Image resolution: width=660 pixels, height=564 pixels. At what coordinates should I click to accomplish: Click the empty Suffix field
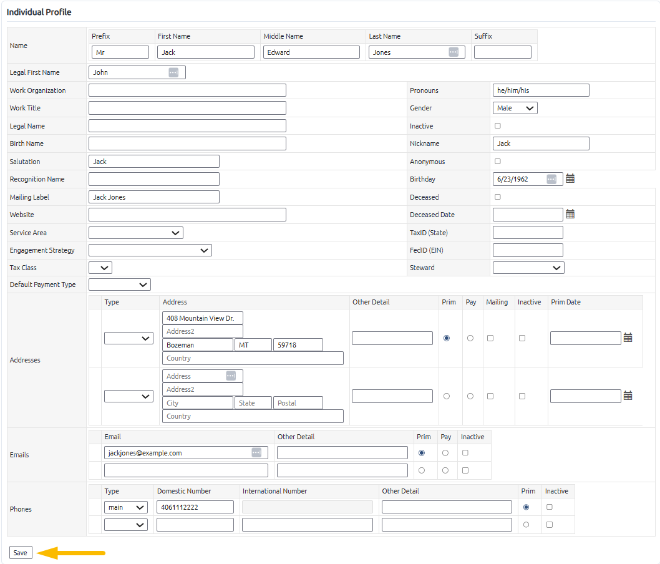click(x=503, y=52)
